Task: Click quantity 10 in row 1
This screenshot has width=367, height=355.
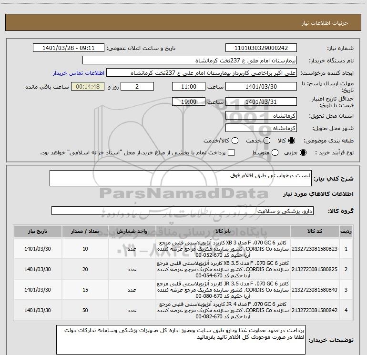Action: pyautogui.click(x=85, y=249)
